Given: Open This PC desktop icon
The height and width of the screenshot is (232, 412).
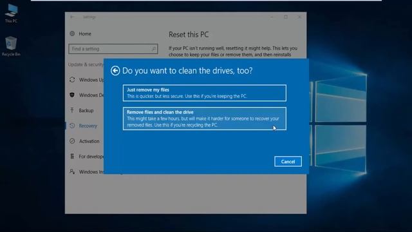Looking at the screenshot, I should tap(11, 13).
